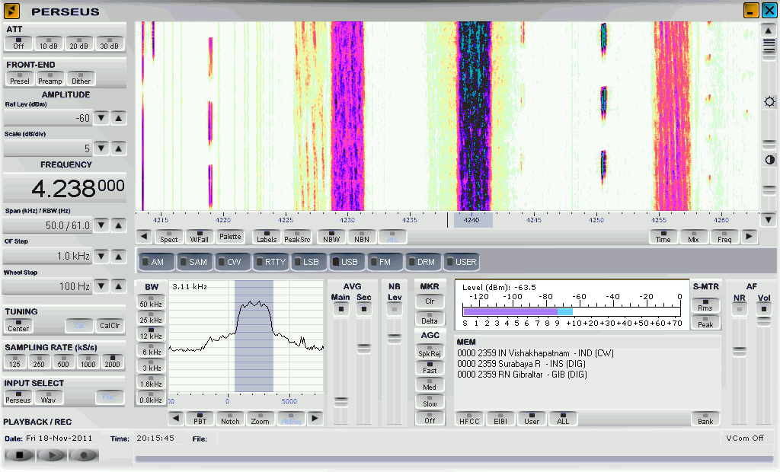The height and width of the screenshot is (472, 780).
Task: Toggle the Dither front-end option
Action: click(x=81, y=78)
